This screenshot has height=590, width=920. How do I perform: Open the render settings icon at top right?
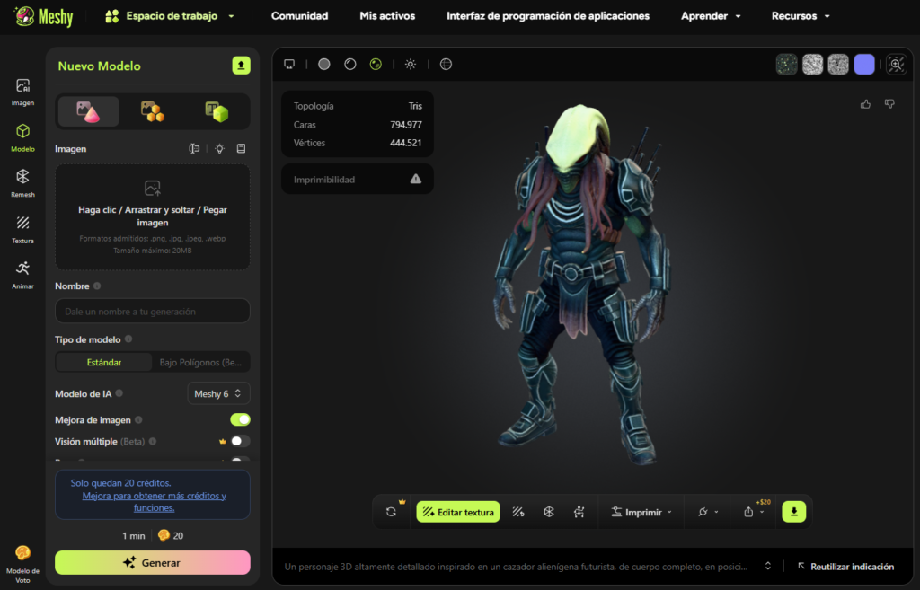point(896,64)
